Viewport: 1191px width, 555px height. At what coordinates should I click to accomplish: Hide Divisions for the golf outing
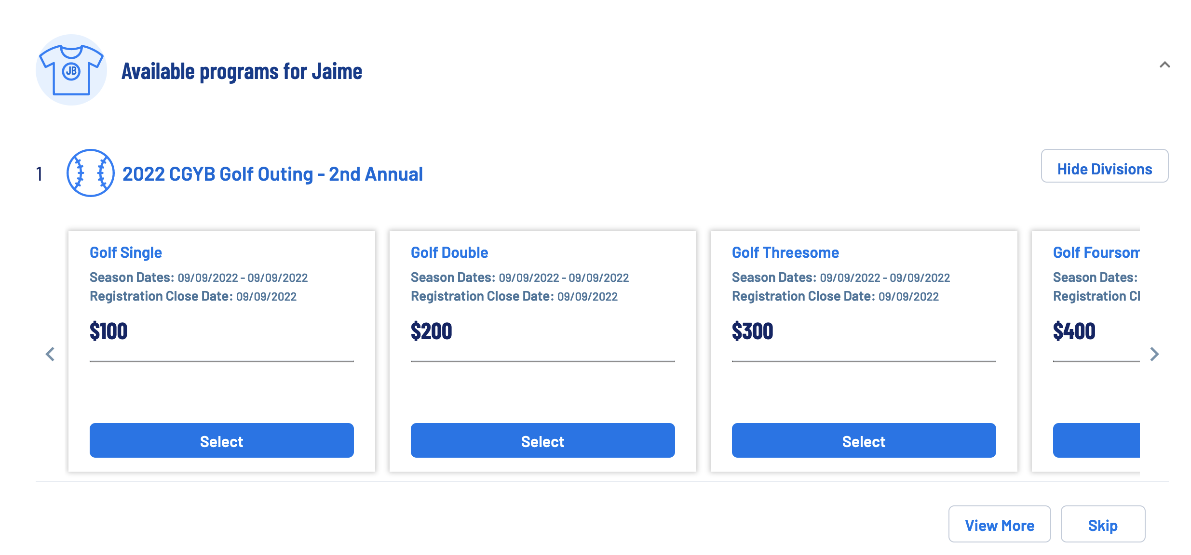1105,166
